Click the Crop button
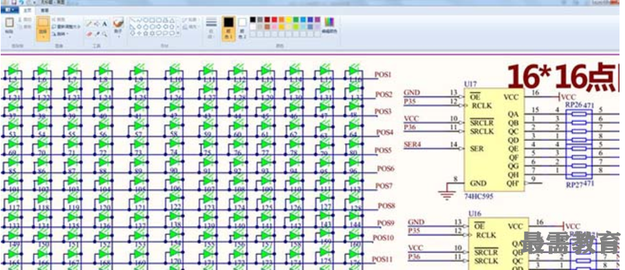 point(59,19)
